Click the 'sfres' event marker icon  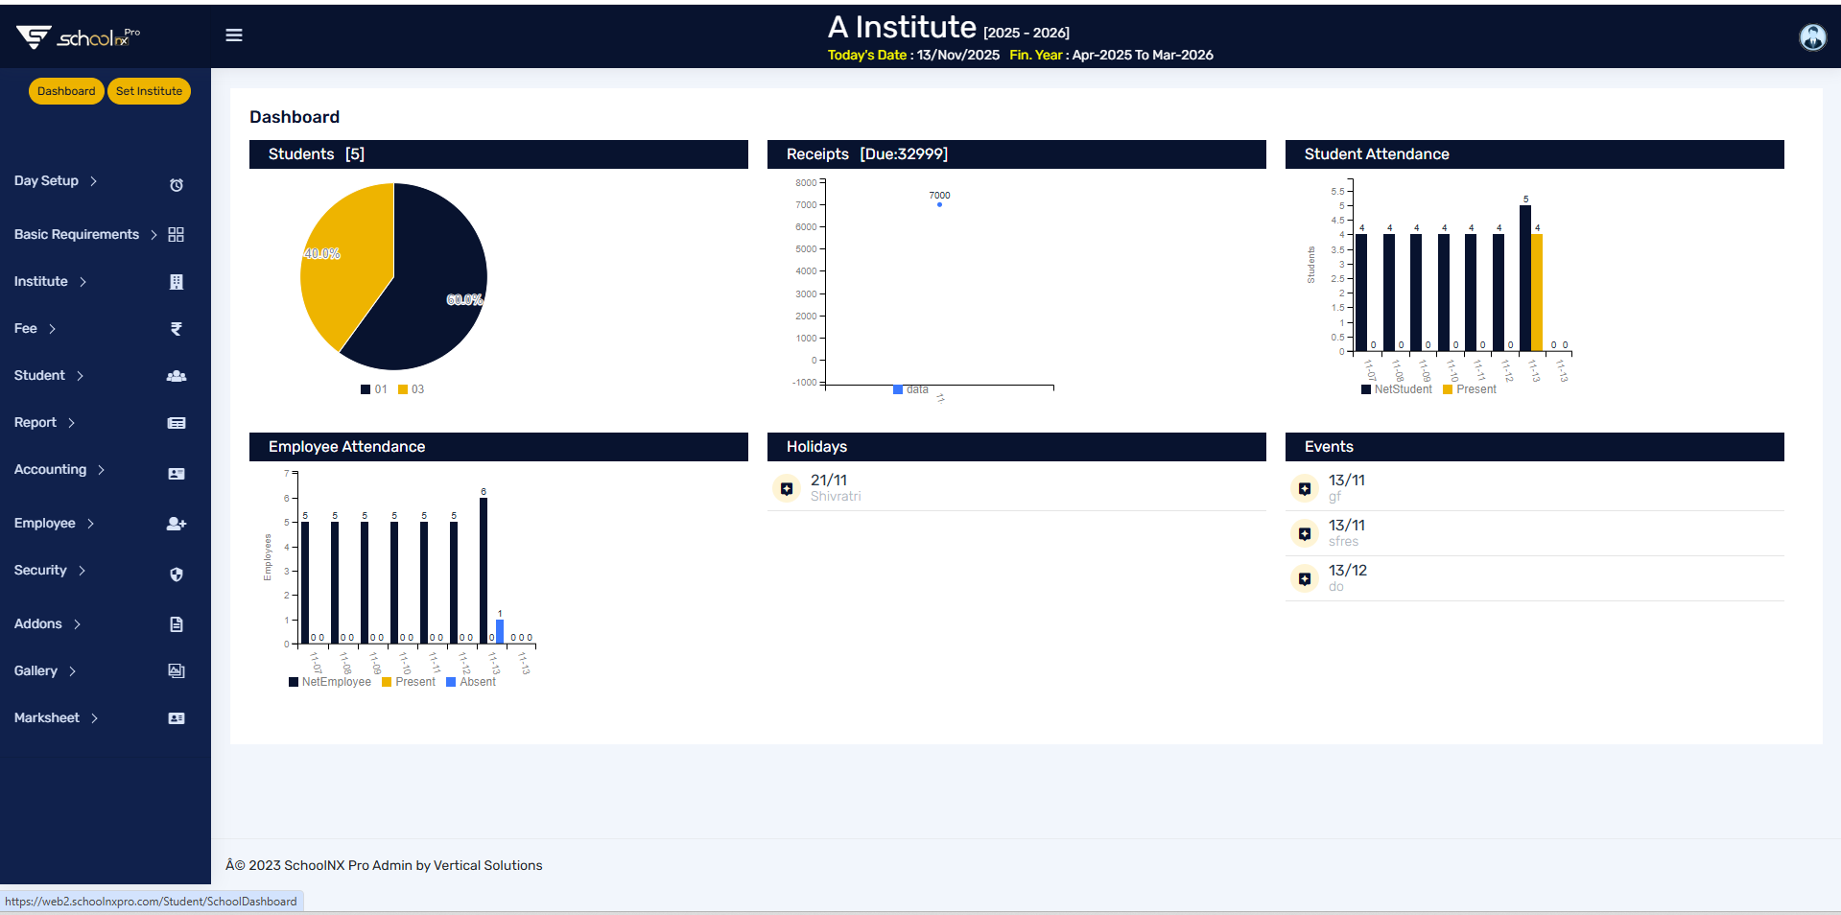coord(1305,533)
